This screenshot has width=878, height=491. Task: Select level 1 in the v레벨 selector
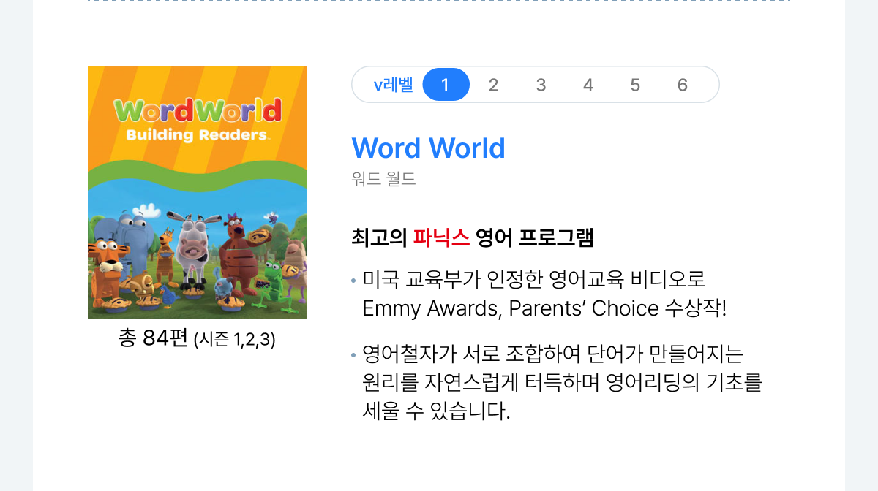(x=446, y=84)
